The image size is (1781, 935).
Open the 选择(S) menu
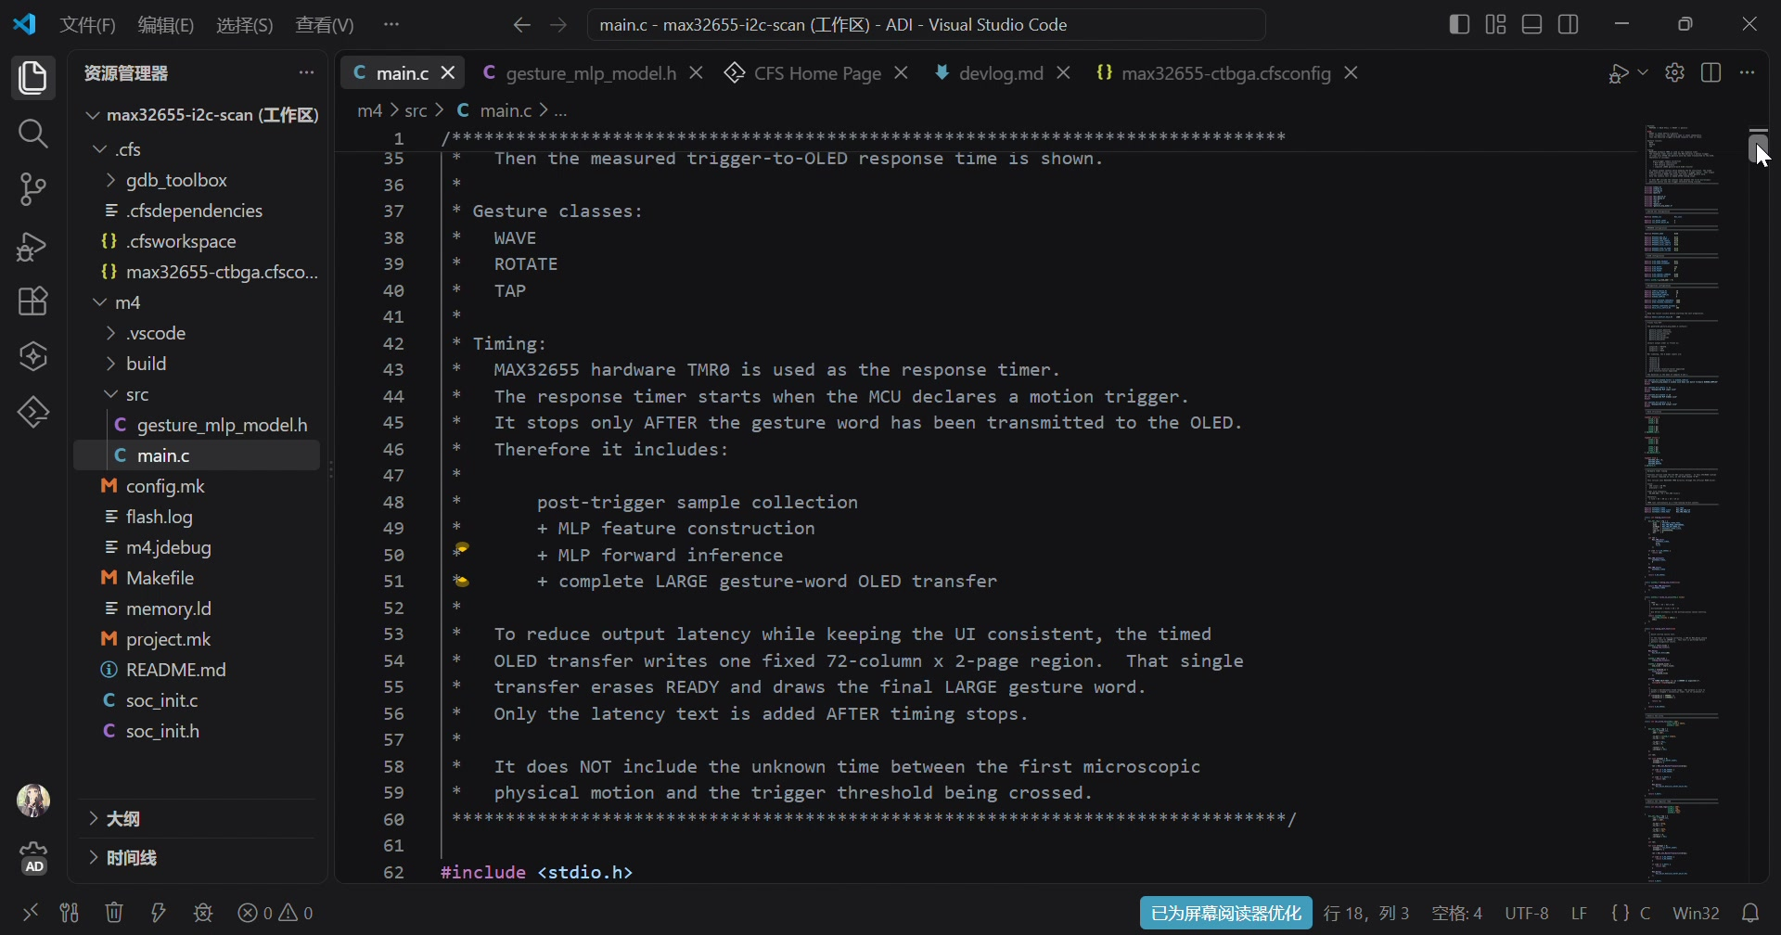coord(245,25)
